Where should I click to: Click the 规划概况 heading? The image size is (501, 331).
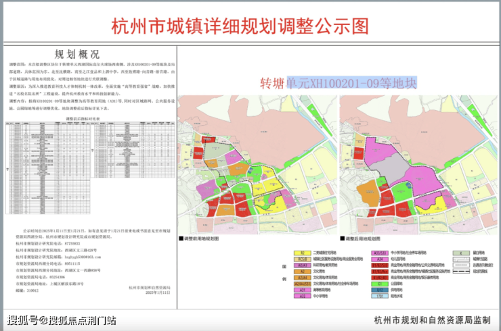(77, 54)
